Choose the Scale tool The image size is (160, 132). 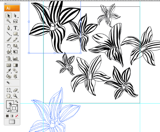point(15,46)
